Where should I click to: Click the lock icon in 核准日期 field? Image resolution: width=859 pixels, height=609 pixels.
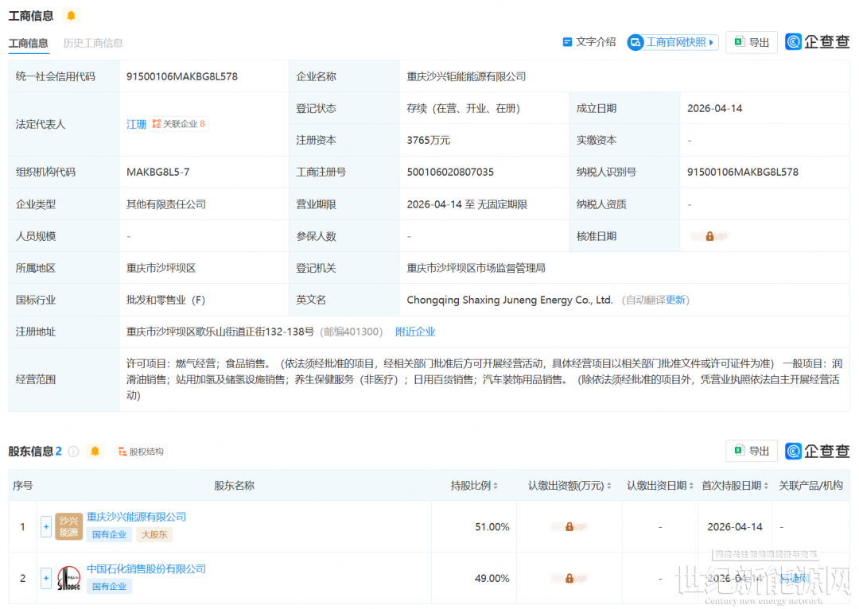[x=709, y=236]
